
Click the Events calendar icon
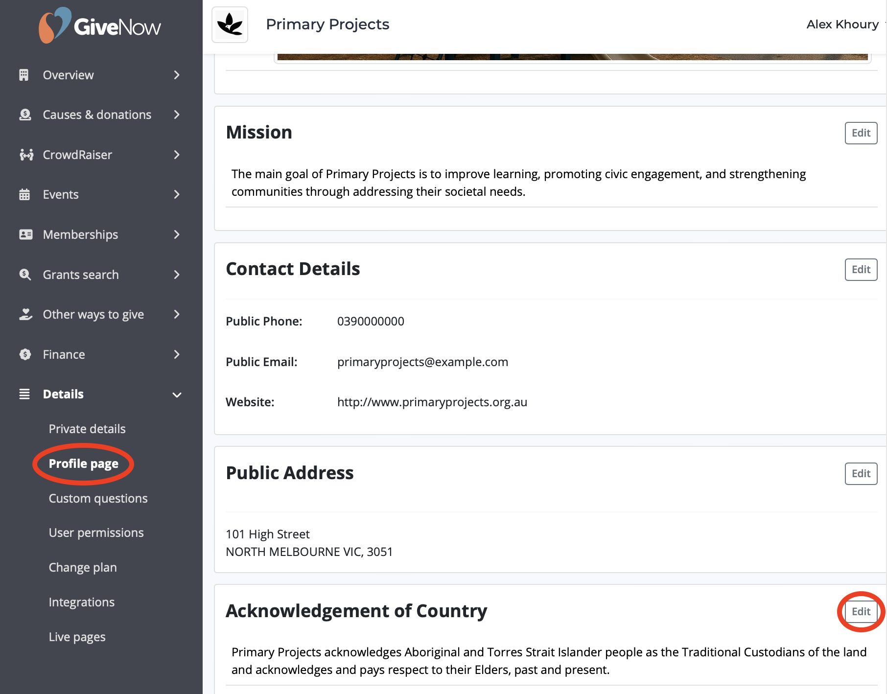click(x=24, y=194)
